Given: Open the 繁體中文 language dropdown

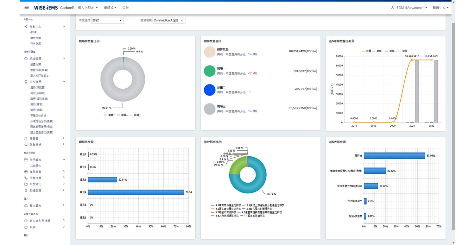Looking at the screenshot, I should (440, 8).
